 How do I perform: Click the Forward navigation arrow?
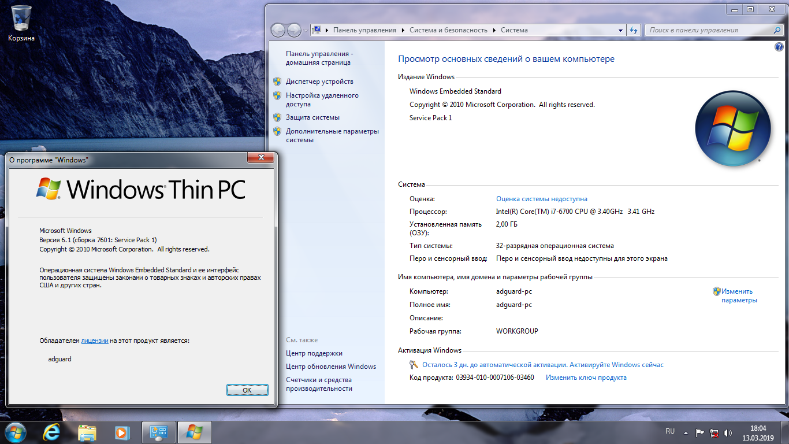click(x=294, y=30)
